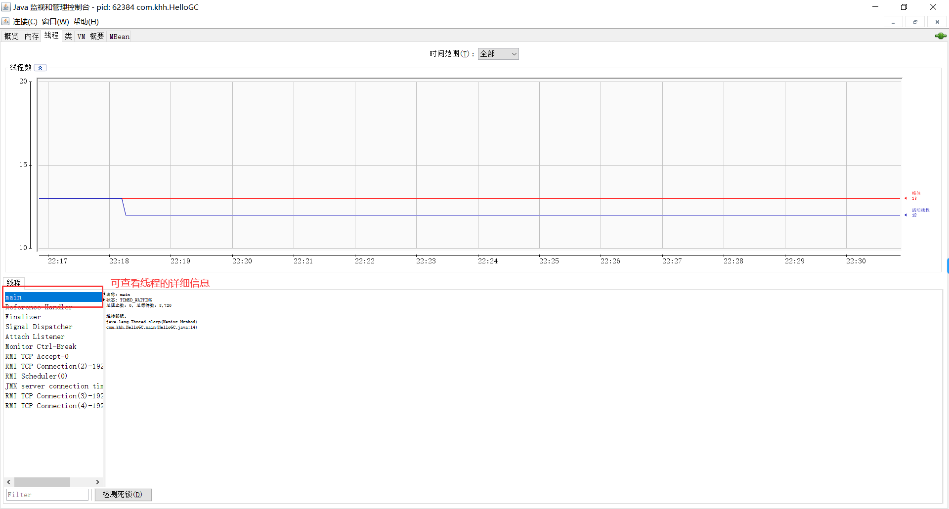This screenshot has width=949, height=509.
Task: Switch to the Memory (内存) tab
Action: click(32, 36)
